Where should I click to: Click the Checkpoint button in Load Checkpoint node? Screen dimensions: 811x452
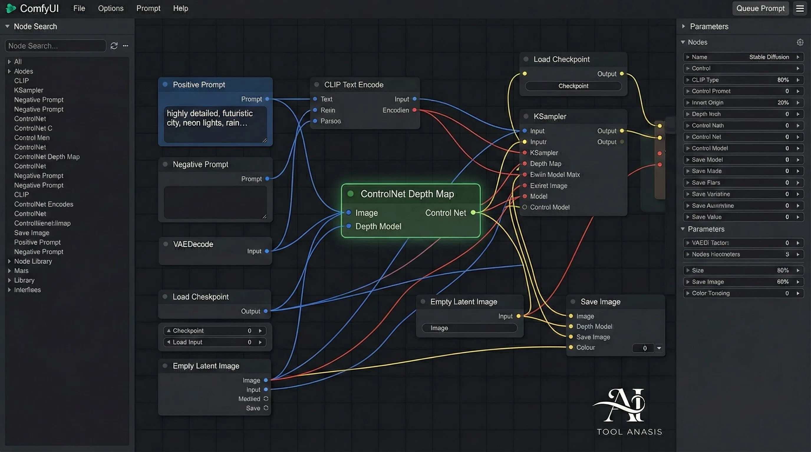point(573,86)
